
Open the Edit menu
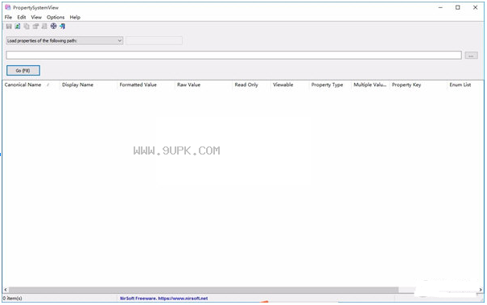(x=22, y=18)
